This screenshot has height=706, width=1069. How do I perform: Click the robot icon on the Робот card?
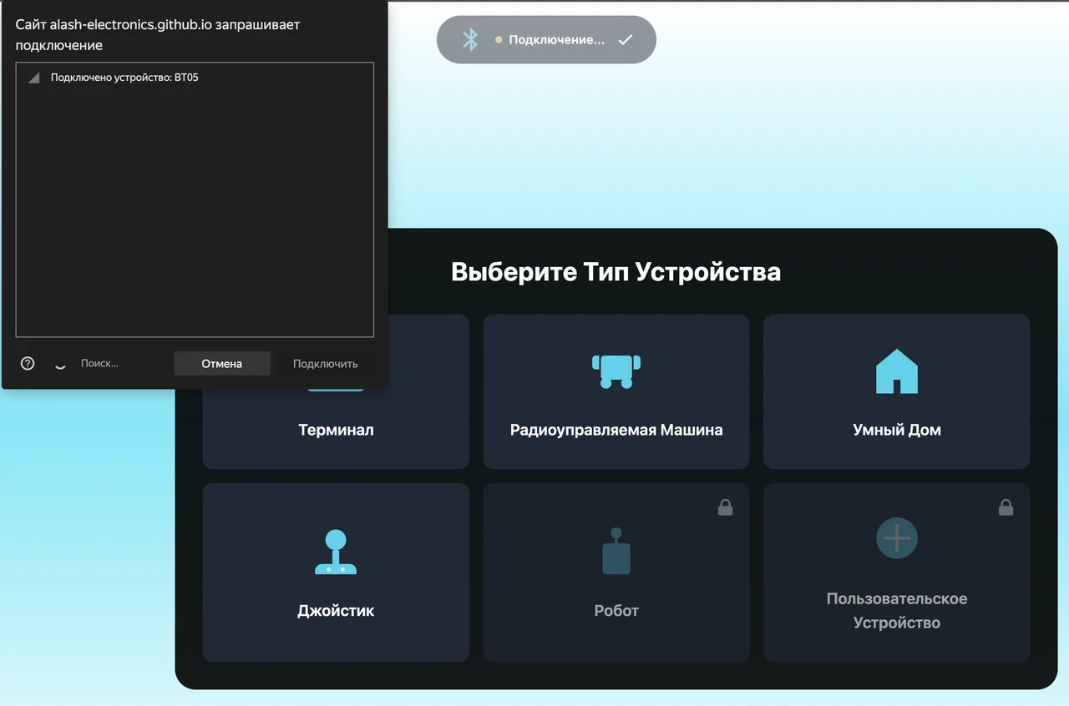pyautogui.click(x=616, y=552)
